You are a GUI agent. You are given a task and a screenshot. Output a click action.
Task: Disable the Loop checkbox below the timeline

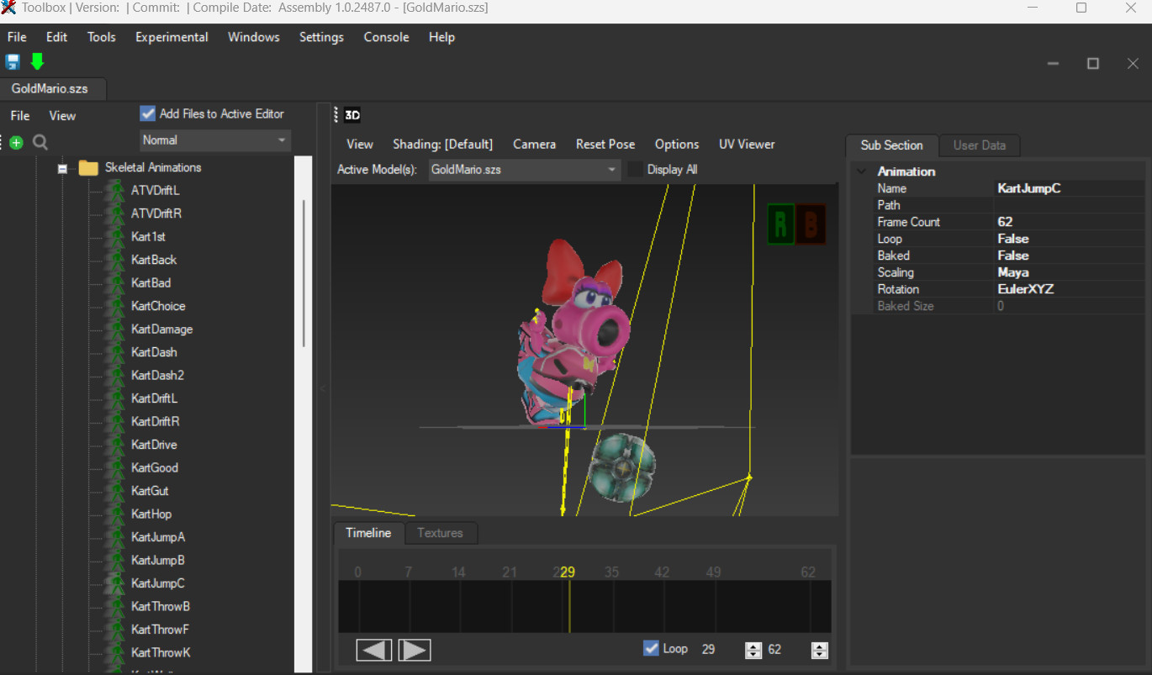652,647
